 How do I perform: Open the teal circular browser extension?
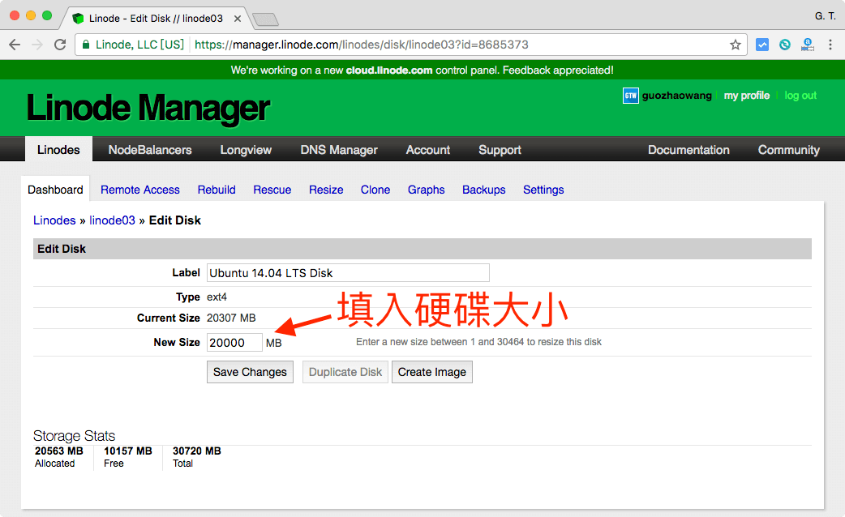pos(784,45)
